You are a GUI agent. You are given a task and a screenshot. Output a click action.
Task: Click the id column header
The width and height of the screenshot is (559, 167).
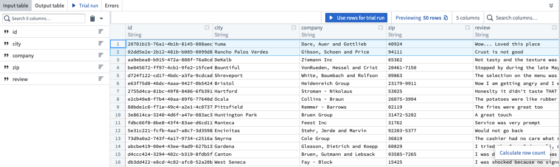(x=169, y=31)
